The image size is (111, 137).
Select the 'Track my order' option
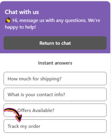point(55,126)
